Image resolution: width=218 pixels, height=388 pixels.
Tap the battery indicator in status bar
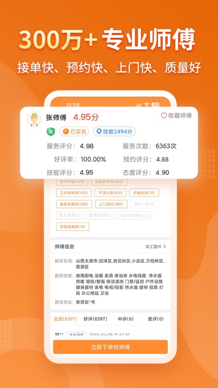click(x=156, y=105)
